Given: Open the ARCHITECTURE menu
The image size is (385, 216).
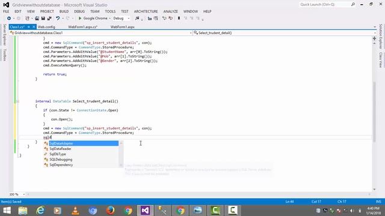Looking at the screenshot, I should [x=146, y=11].
